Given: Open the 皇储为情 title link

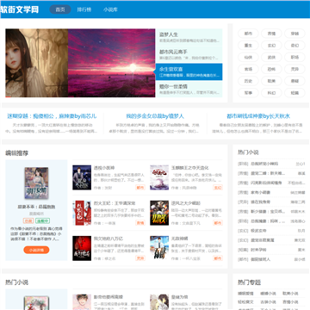Looking at the screenshot, I should [179, 297].
